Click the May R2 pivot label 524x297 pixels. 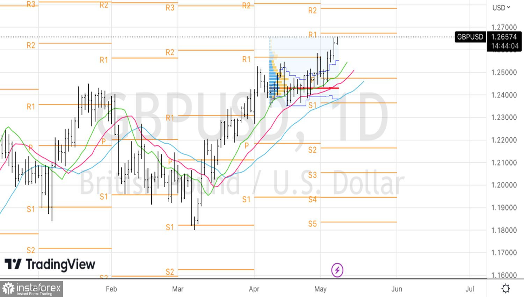(x=312, y=10)
